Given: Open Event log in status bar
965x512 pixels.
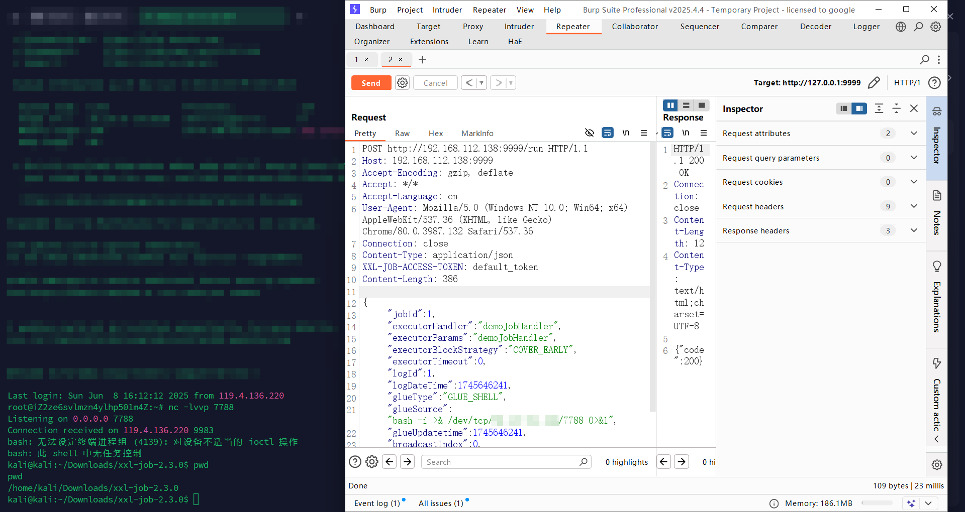Looking at the screenshot, I should tap(377, 503).
